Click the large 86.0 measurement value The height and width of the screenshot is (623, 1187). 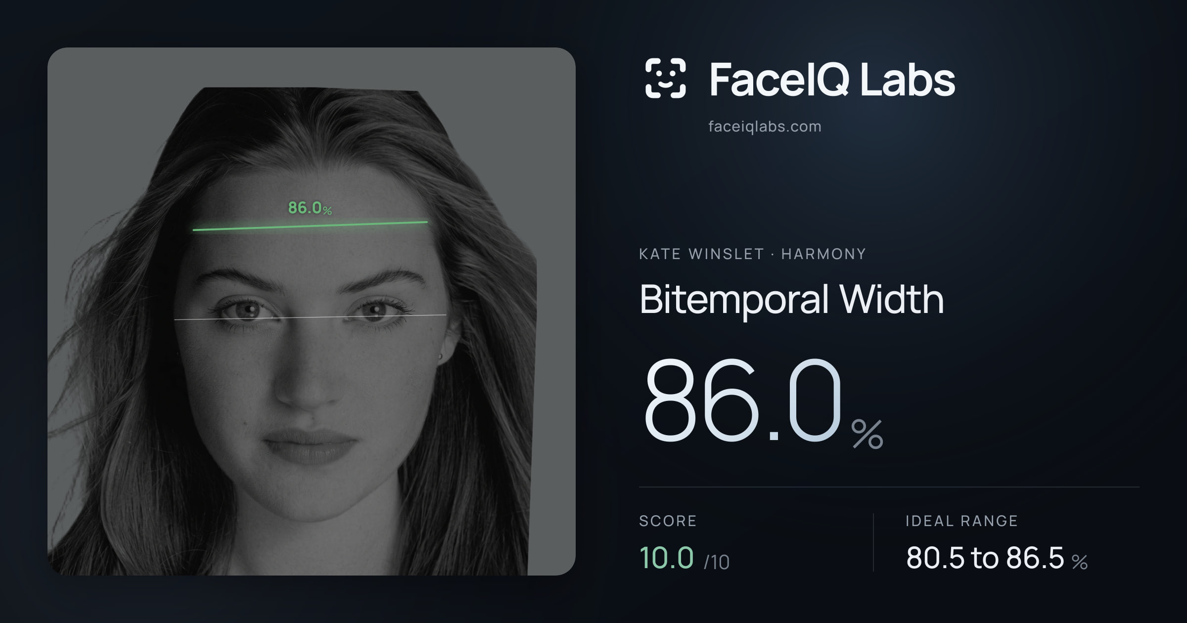click(742, 400)
